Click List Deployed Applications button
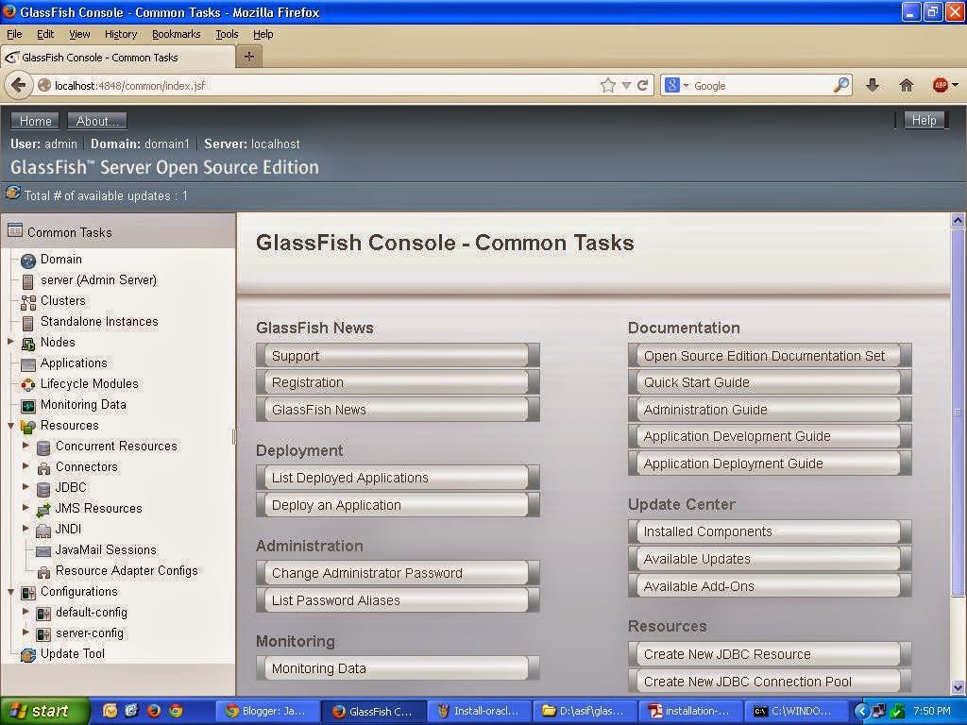Image resolution: width=967 pixels, height=725 pixels. click(x=398, y=477)
